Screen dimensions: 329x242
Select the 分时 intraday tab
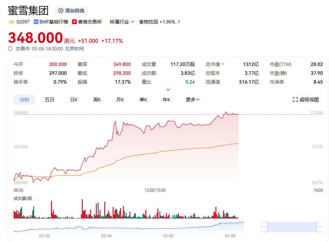[24, 100]
